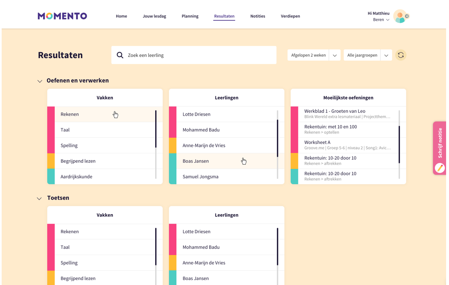
Task: Switch to Jouw lesdag tab
Action: tap(154, 16)
